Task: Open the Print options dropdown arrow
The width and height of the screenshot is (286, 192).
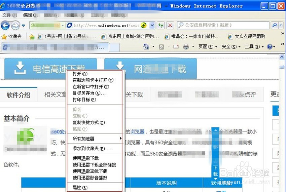Action: coord(193,47)
